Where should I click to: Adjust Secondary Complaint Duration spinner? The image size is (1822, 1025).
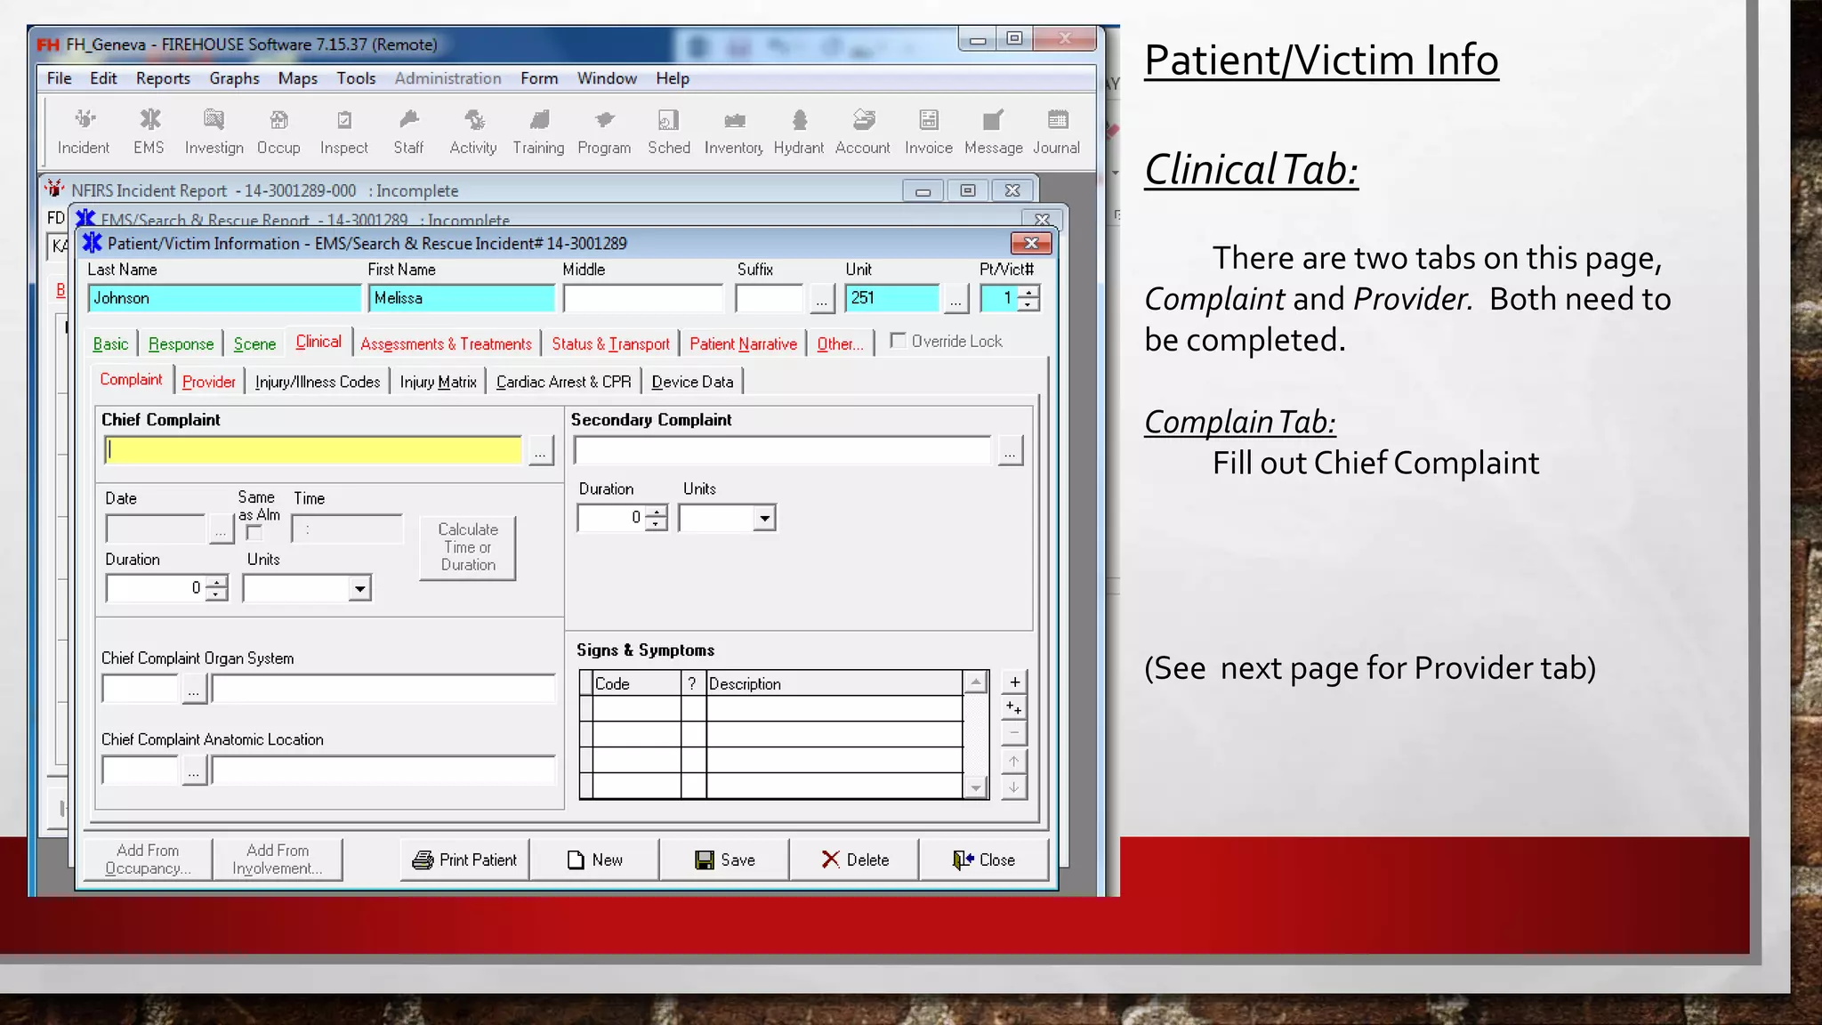point(657,518)
